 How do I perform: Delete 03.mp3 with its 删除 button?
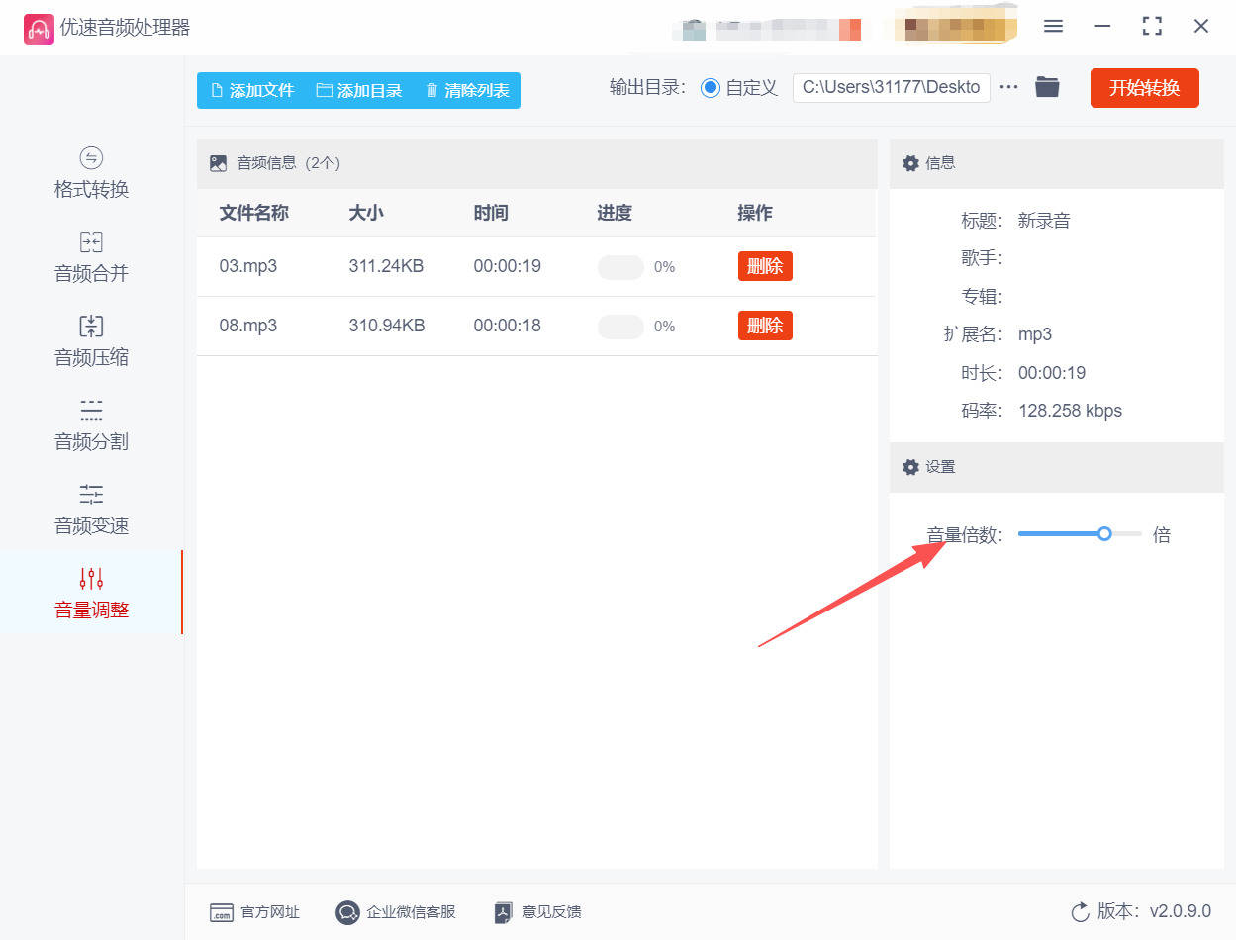(765, 266)
